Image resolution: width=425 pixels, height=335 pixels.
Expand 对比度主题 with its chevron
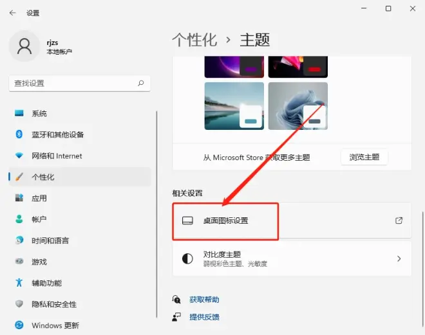click(399, 258)
